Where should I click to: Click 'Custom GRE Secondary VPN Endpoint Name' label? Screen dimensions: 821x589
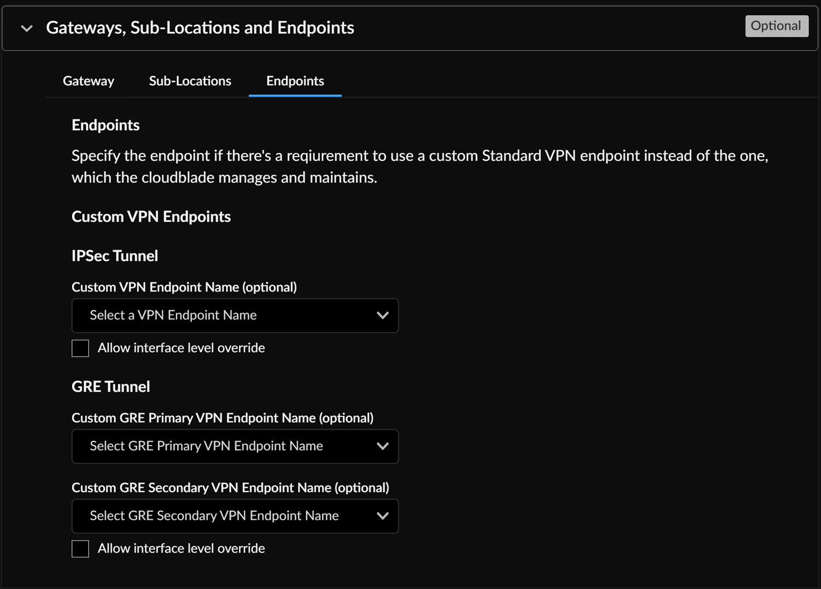pos(230,487)
